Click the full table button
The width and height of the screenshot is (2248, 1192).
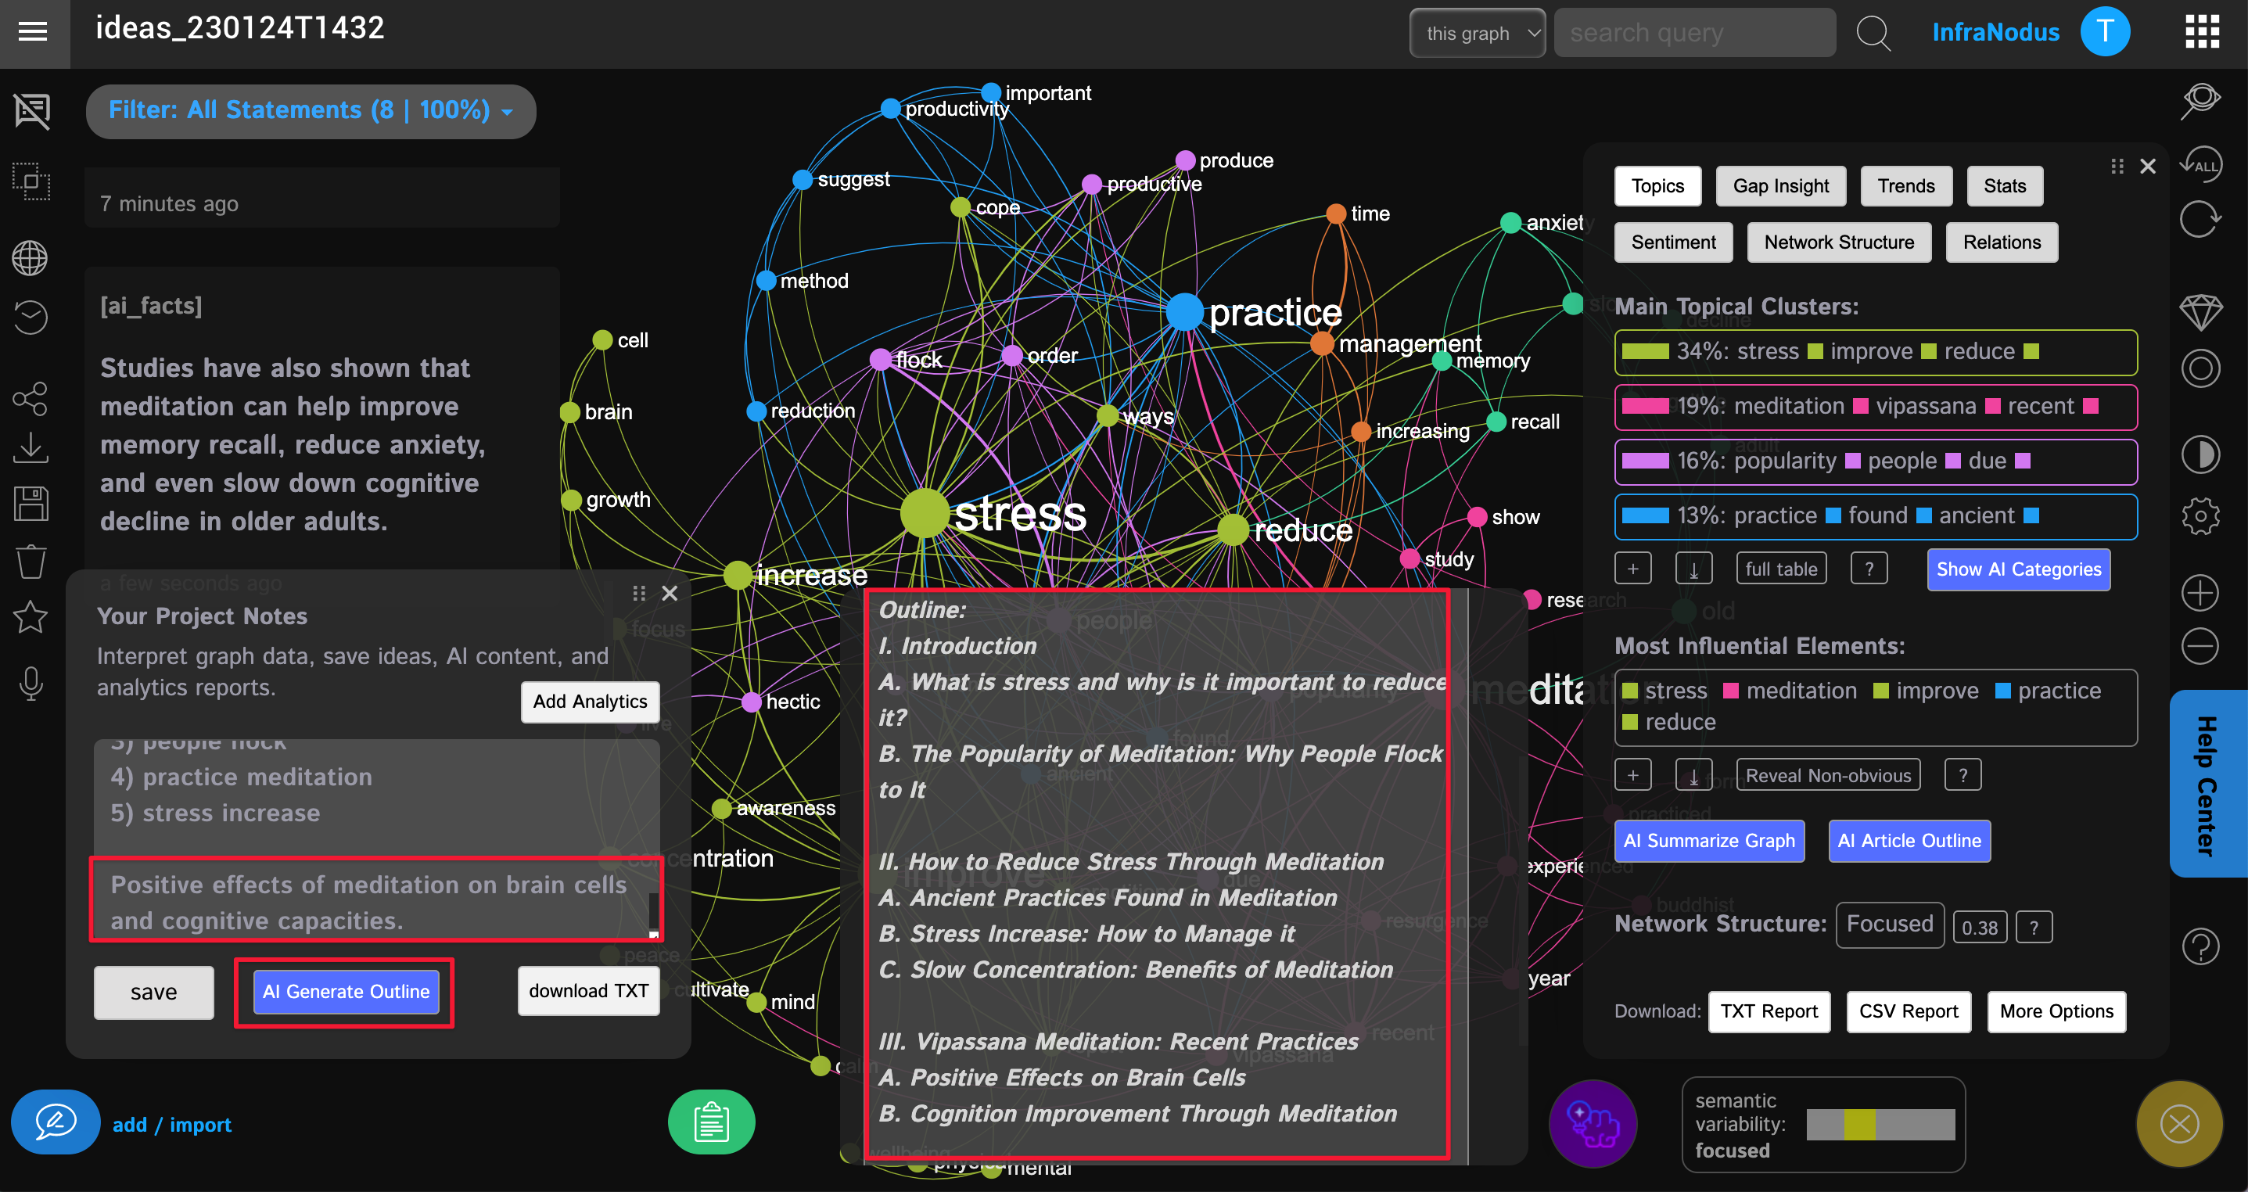click(x=1780, y=569)
